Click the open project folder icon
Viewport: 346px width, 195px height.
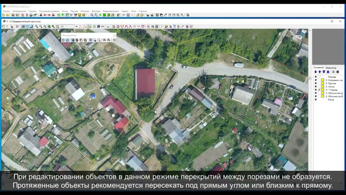pos(7,15)
